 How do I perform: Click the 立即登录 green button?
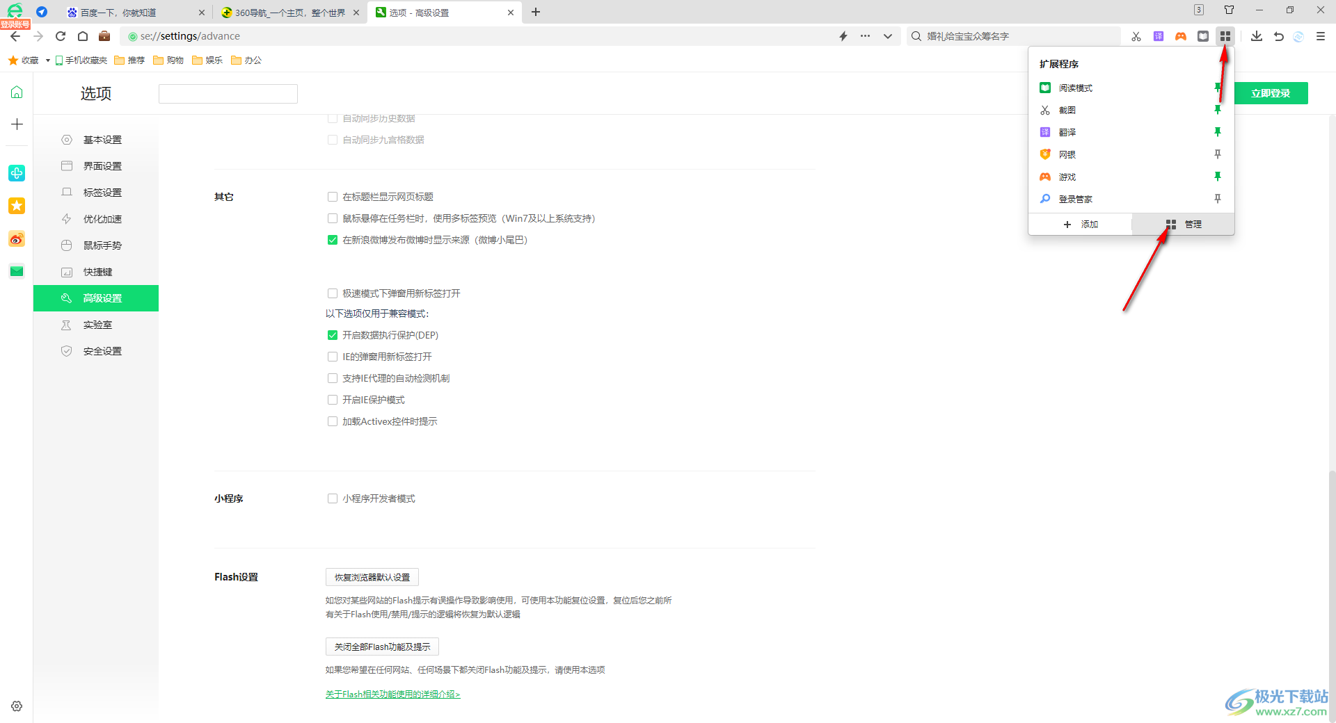point(1271,93)
